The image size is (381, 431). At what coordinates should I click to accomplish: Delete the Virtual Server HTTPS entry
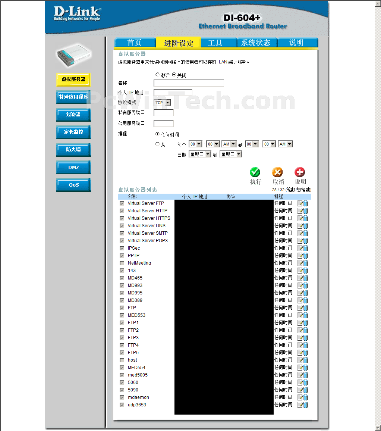(x=305, y=218)
